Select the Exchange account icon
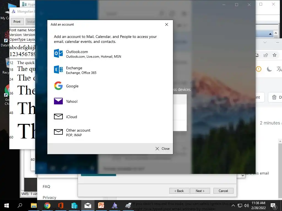 (x=58, y=70)
